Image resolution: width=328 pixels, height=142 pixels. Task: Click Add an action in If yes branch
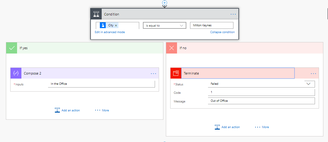coord(67,110)
